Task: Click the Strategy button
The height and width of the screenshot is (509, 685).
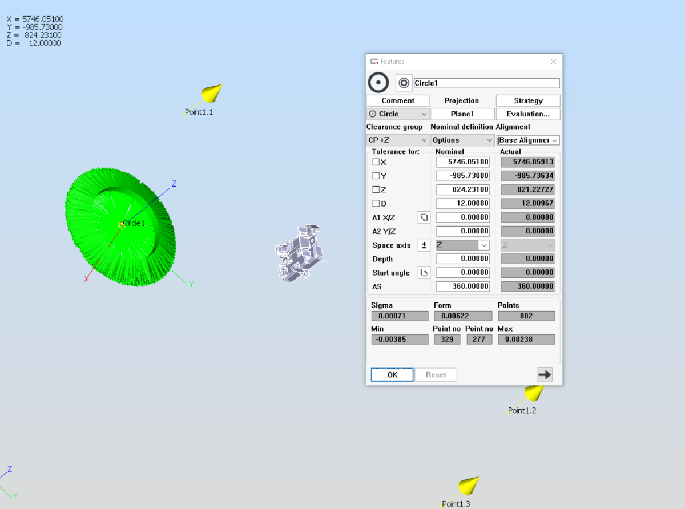Action: [x=528, y=100]
